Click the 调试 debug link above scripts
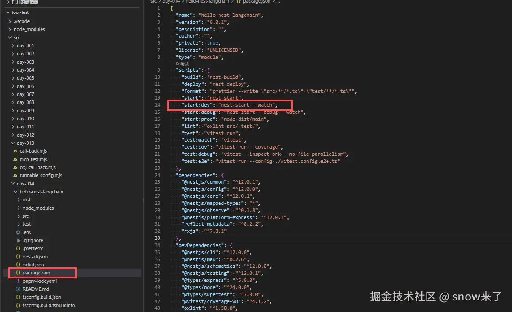This screenshot has height=312, width=512. pyautogui.click(x=182, y=64)
